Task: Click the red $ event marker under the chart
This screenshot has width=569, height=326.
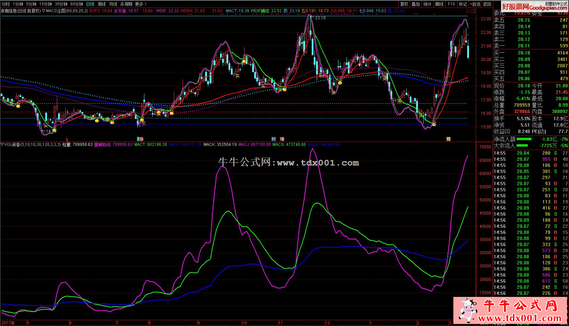Action: coord(67,139)
